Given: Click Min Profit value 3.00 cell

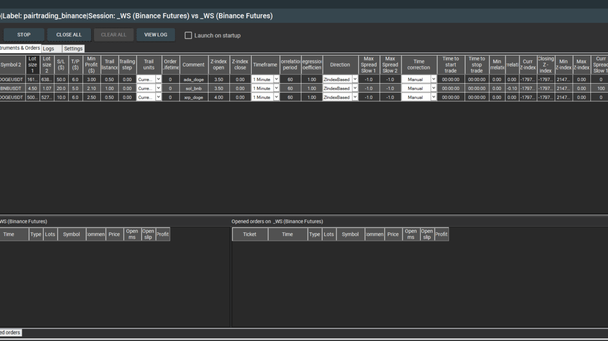Looking at the screenshot, I should [91, 79].
